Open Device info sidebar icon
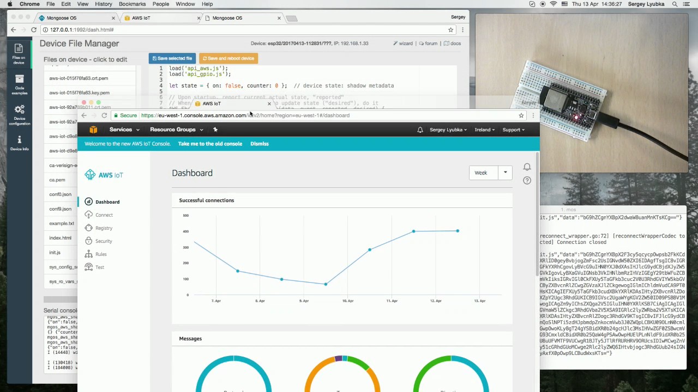This screenshot has height=392, width=698. [19, 143]
